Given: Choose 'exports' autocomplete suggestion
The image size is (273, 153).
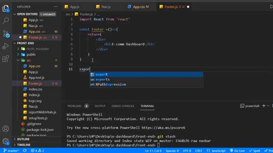Looking at the screenshot, I should 146,79.
